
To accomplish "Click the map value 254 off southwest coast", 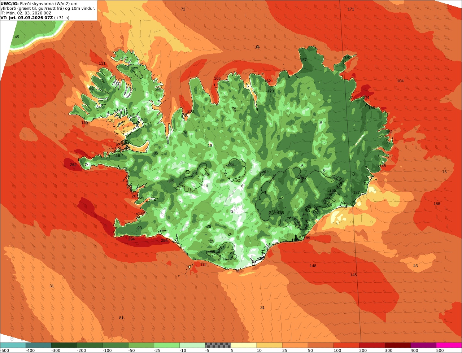I will [164, 240].
